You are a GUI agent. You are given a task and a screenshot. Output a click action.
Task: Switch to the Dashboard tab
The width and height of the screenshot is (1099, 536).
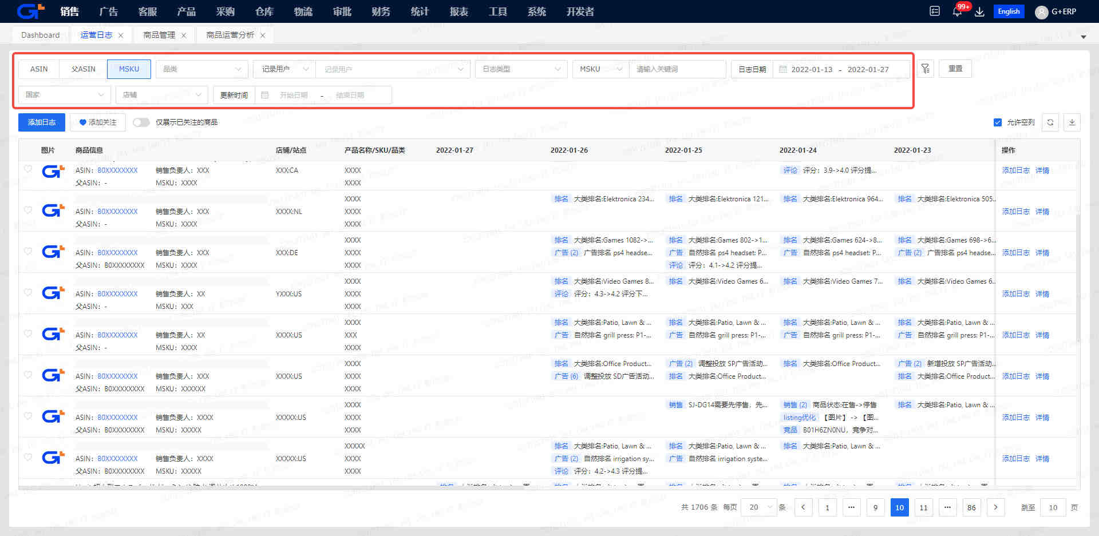click(40, 35)
